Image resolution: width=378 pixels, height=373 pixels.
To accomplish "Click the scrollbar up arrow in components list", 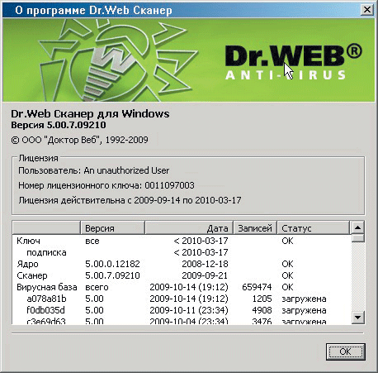I will tap(357, 227).
